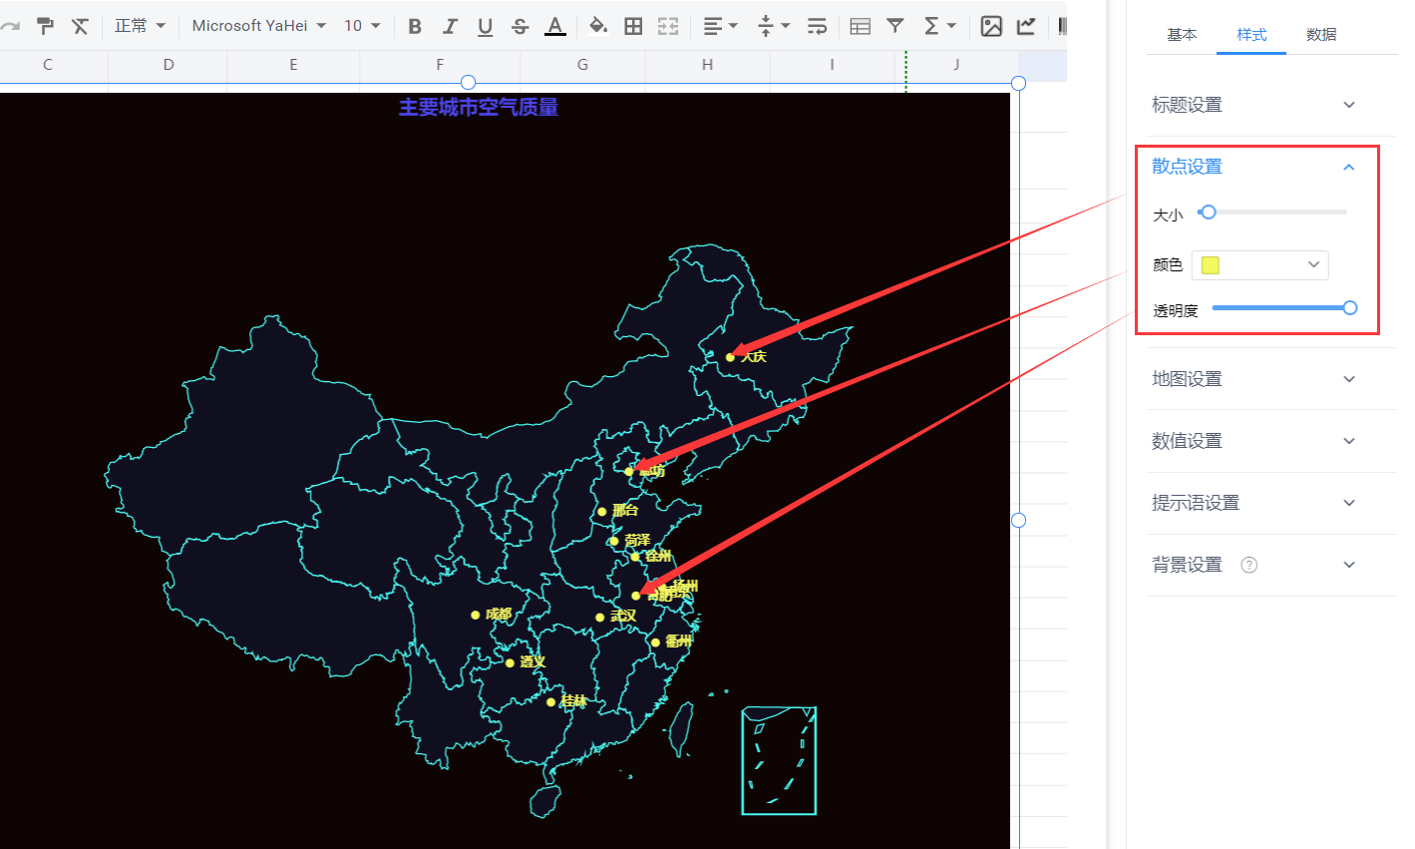Select column I header
The image size is (1415, 849).
(x=832, y=65)
